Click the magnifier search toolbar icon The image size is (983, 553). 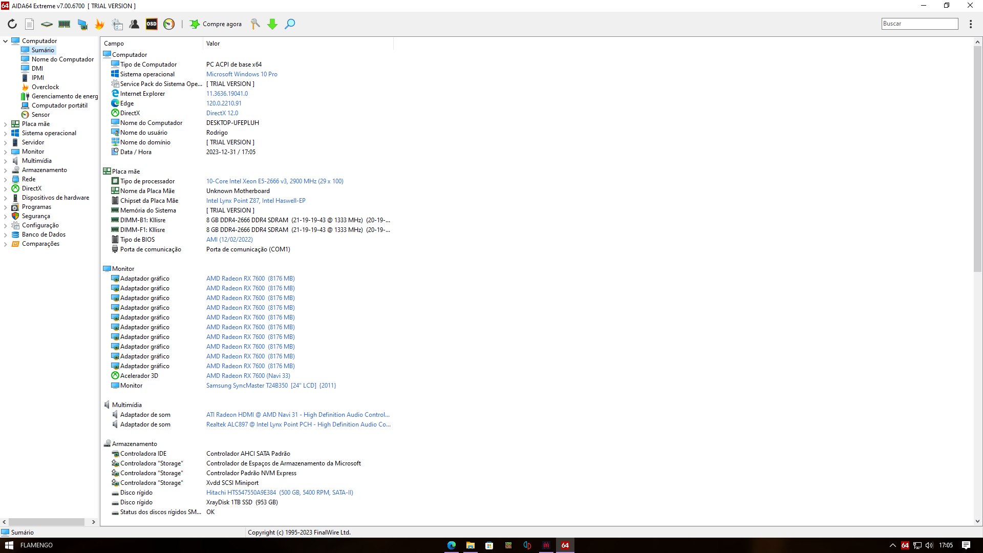(290, 24)
